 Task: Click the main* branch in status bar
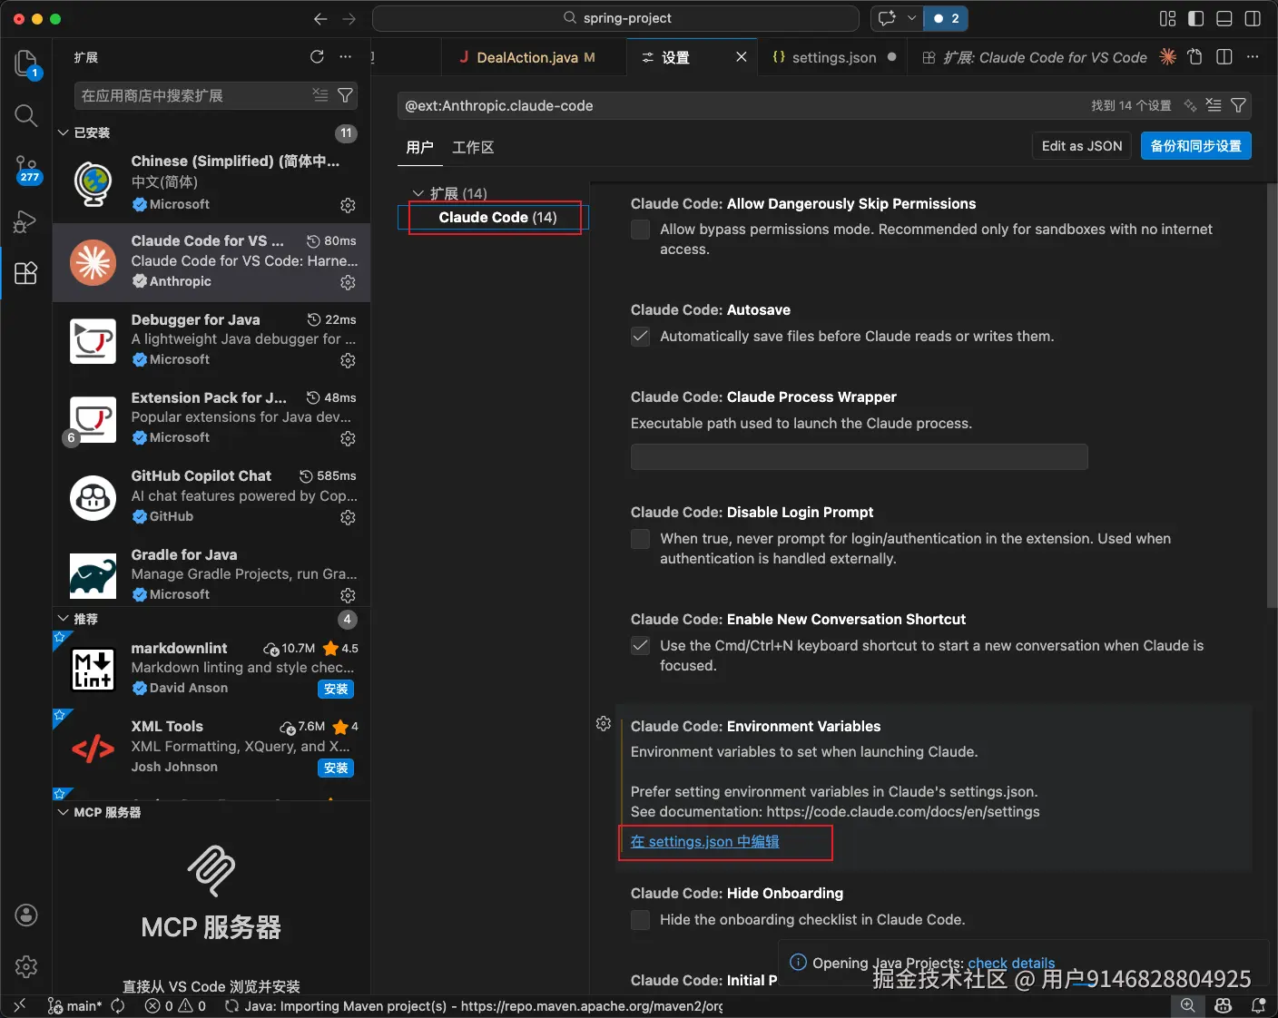[74, 1005]
